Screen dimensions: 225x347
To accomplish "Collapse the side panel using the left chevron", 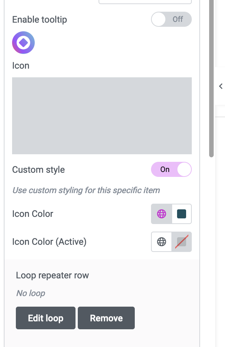I will (220, 86).
